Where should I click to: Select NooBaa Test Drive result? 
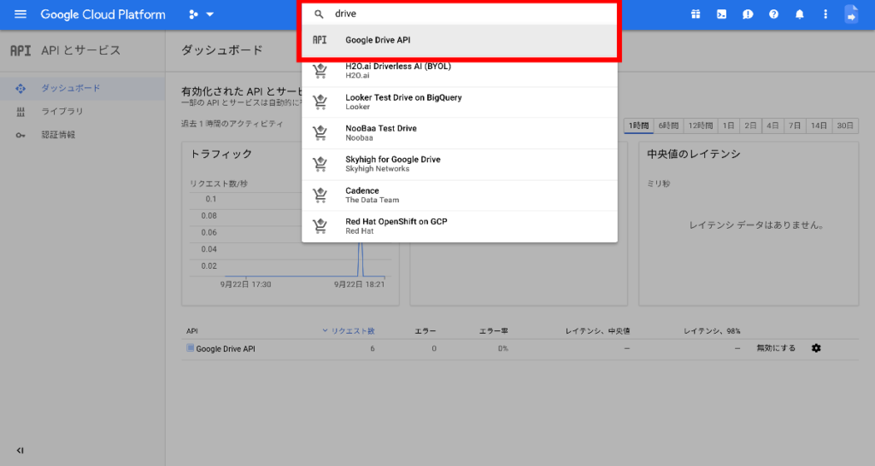(459, 132)
